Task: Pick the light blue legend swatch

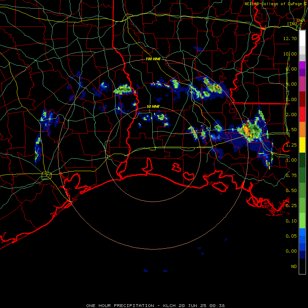Action: (302, 232)
